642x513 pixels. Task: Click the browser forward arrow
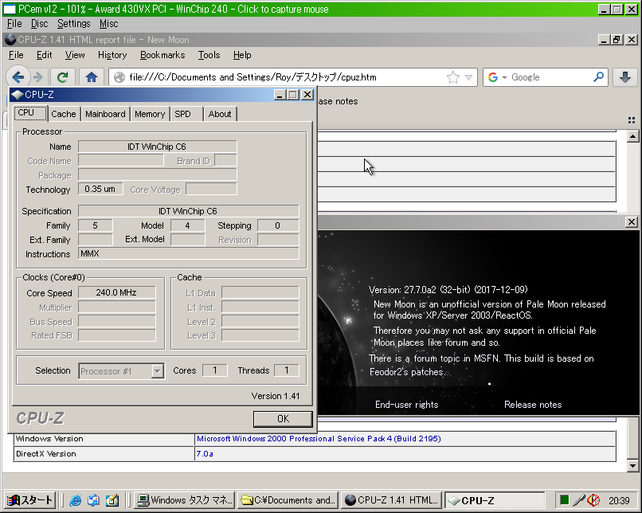coord(38,77)
